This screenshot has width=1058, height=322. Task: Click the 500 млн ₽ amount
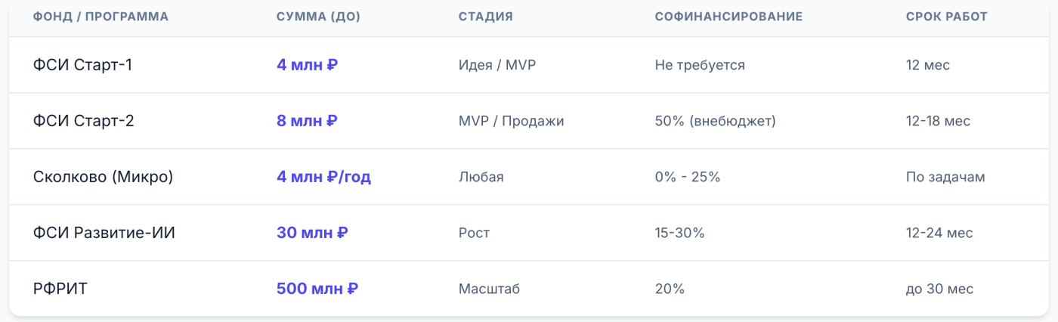(x=317, y=289)
